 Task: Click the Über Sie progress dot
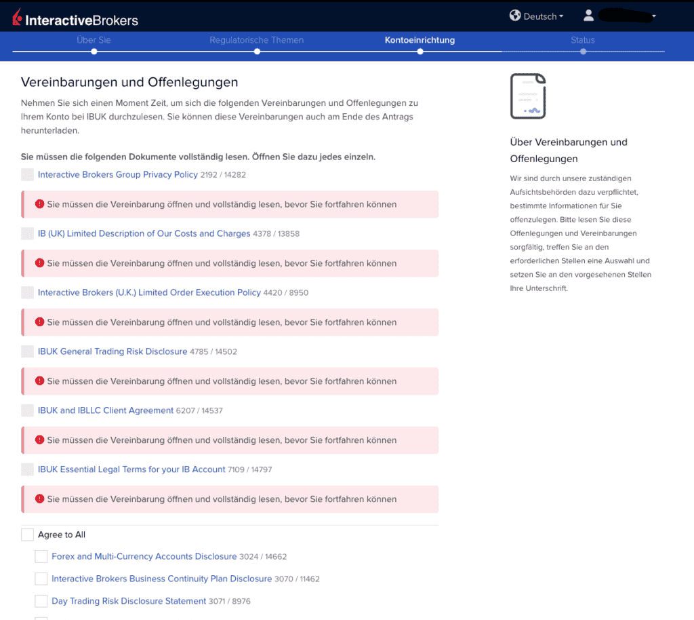click(x=94, y=52)
